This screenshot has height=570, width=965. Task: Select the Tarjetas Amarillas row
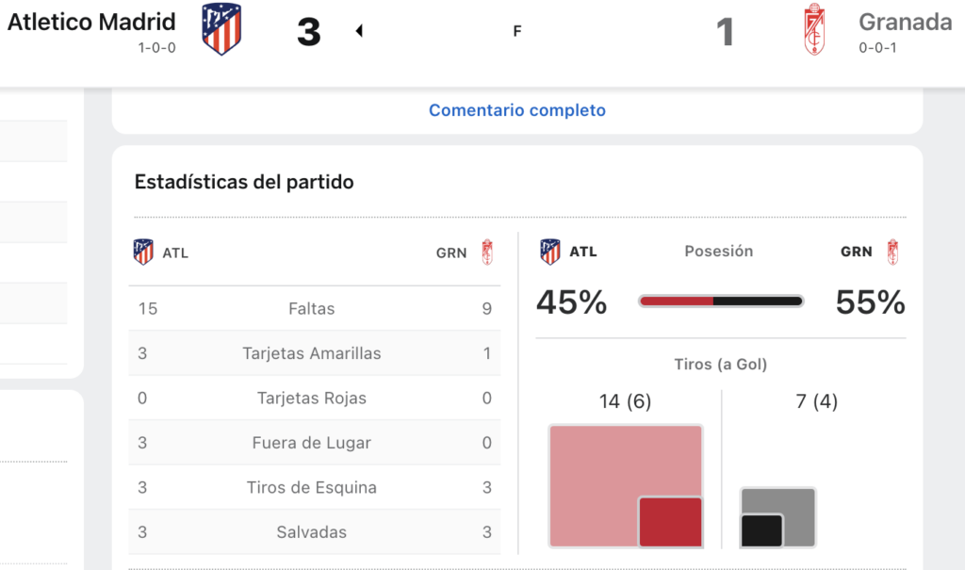(x=315, y=353)
